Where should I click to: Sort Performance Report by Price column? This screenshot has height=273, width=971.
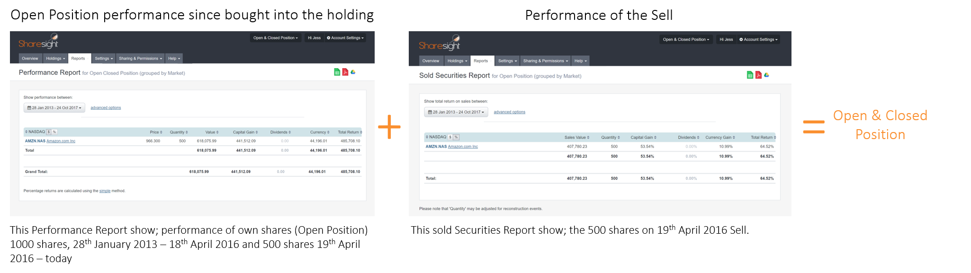[x=156, y=132]
